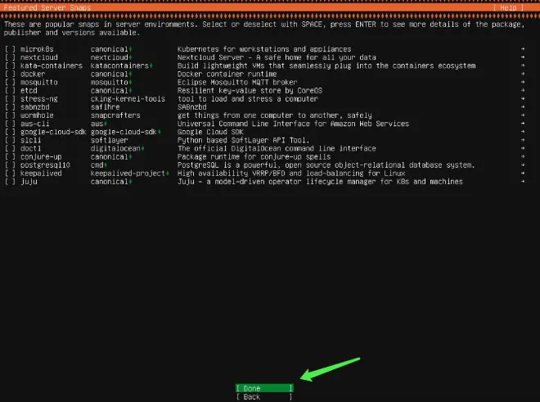Go to previous screen with Back

[264, 397]
